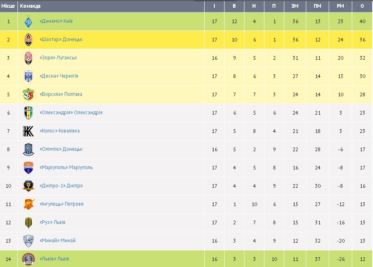Open the «Маріуполь» Маріуполь team link
The width and height of the screenshot is (373, 267).
(66, 167)
